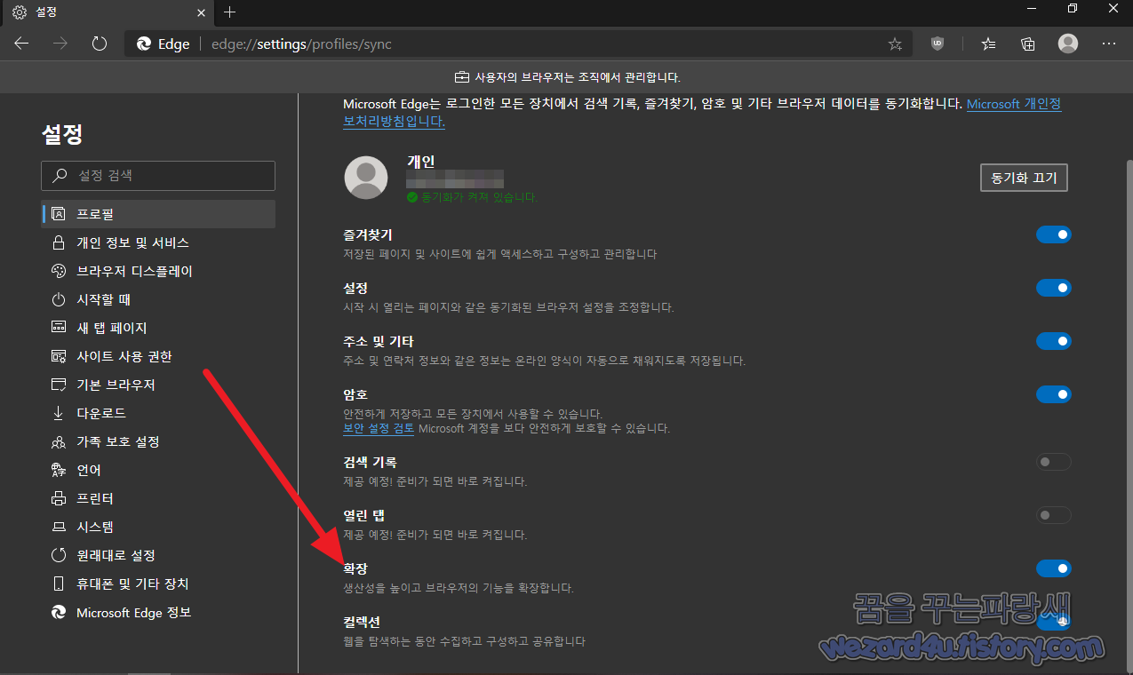Open 프린터 settings section
This screenshot has height=675, width=1133.
pos(158,498)
